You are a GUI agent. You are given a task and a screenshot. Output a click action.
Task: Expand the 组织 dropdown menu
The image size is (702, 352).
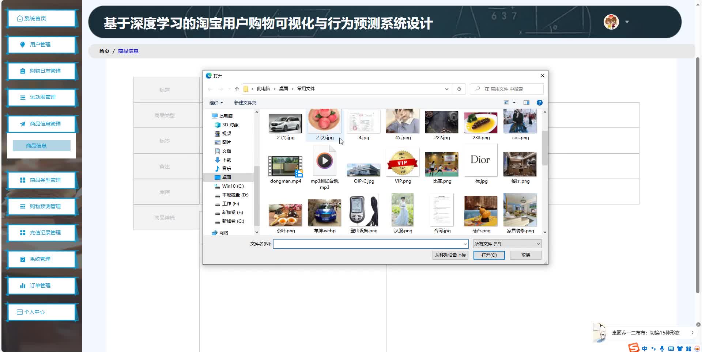click(216, 103)
